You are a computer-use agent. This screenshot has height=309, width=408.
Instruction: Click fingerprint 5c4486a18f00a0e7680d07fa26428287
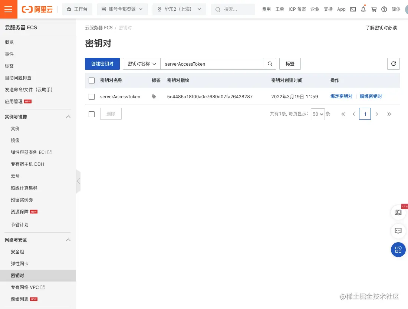(x=210, y=96)
